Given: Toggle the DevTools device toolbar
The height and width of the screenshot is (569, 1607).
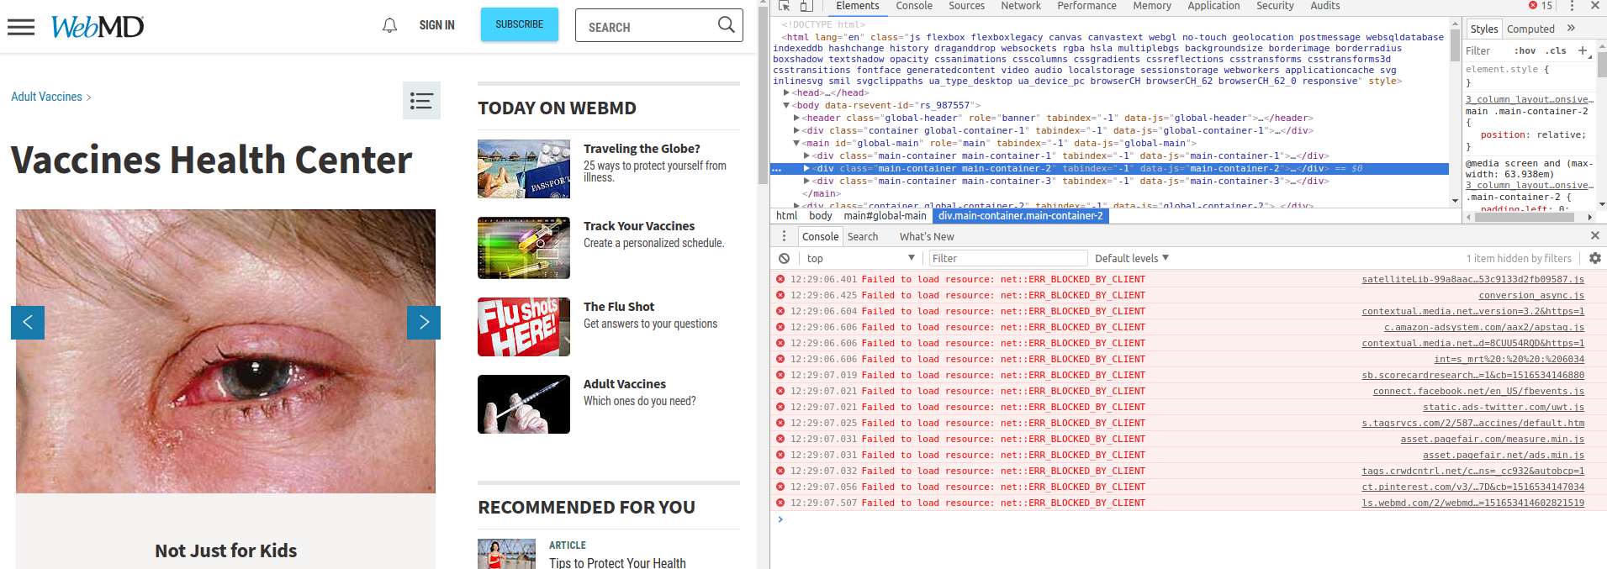Looking at the screenshot, I should tap(805, 6).
